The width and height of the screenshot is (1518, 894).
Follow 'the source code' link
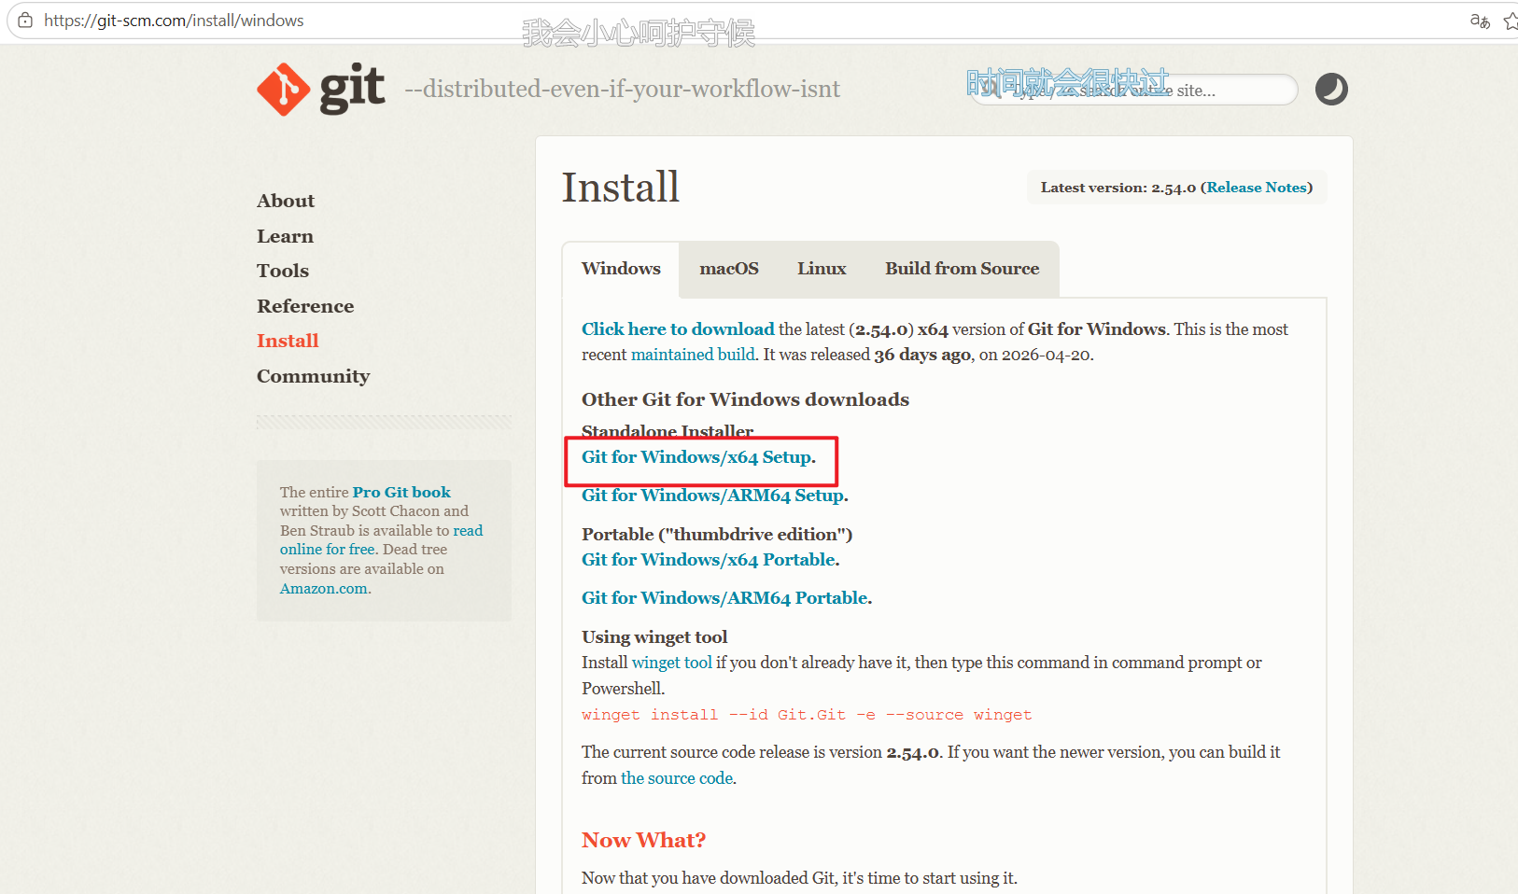677,778
